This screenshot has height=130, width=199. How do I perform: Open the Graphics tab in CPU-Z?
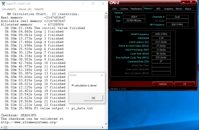(x=169, y=9)
